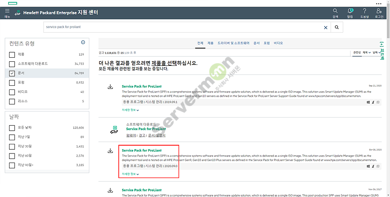Open the three-dot browser menu
This screenshot has width=390, height=197.
coord(379,4)
